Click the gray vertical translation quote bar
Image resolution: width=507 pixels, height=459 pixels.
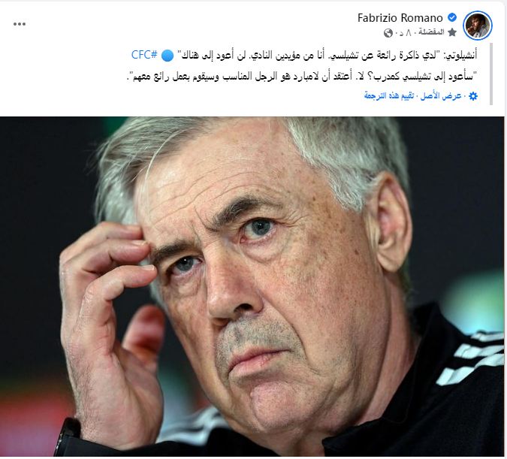pos(491,74)
